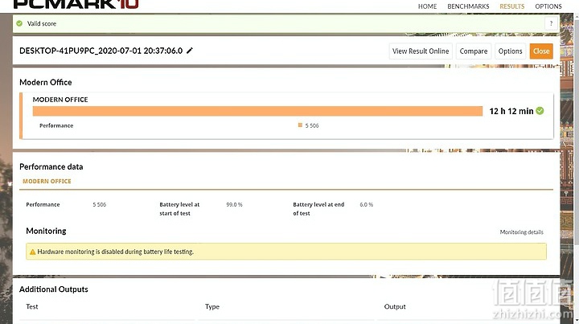Click the warning triangle in the monitoring notice
The width and height of the screenshot is (579, 324).
click(32, 252)
